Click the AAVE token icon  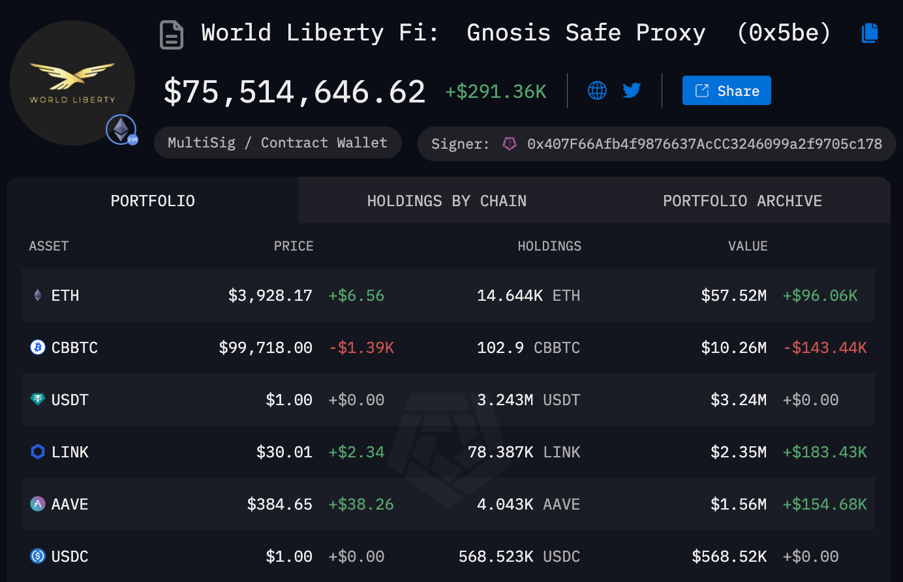click(38, 504)
